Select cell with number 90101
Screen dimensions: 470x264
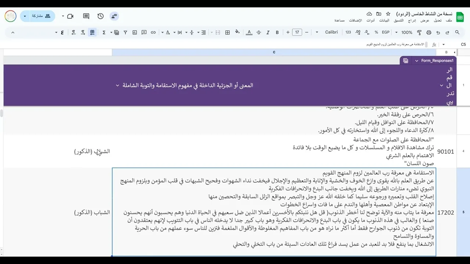click(x=445, y=151)
